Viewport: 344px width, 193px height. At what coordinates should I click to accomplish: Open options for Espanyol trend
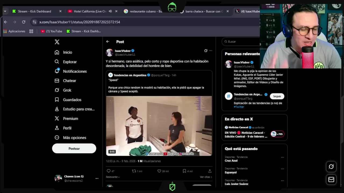[282, 169]
